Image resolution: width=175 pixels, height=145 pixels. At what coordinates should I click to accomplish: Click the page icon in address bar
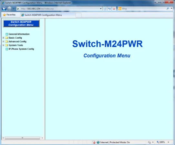[x=18, y=9]
